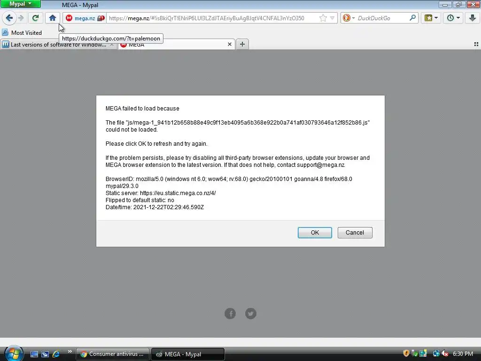Image resolution: width=481 pixels, height=361 pixels.
Task: Open the Windows Security shield tray icon
Action: (x=406, y=353)
